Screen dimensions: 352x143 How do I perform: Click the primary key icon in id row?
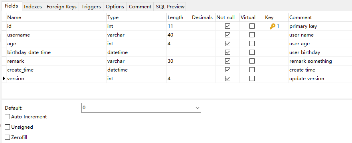coord(273,26)
